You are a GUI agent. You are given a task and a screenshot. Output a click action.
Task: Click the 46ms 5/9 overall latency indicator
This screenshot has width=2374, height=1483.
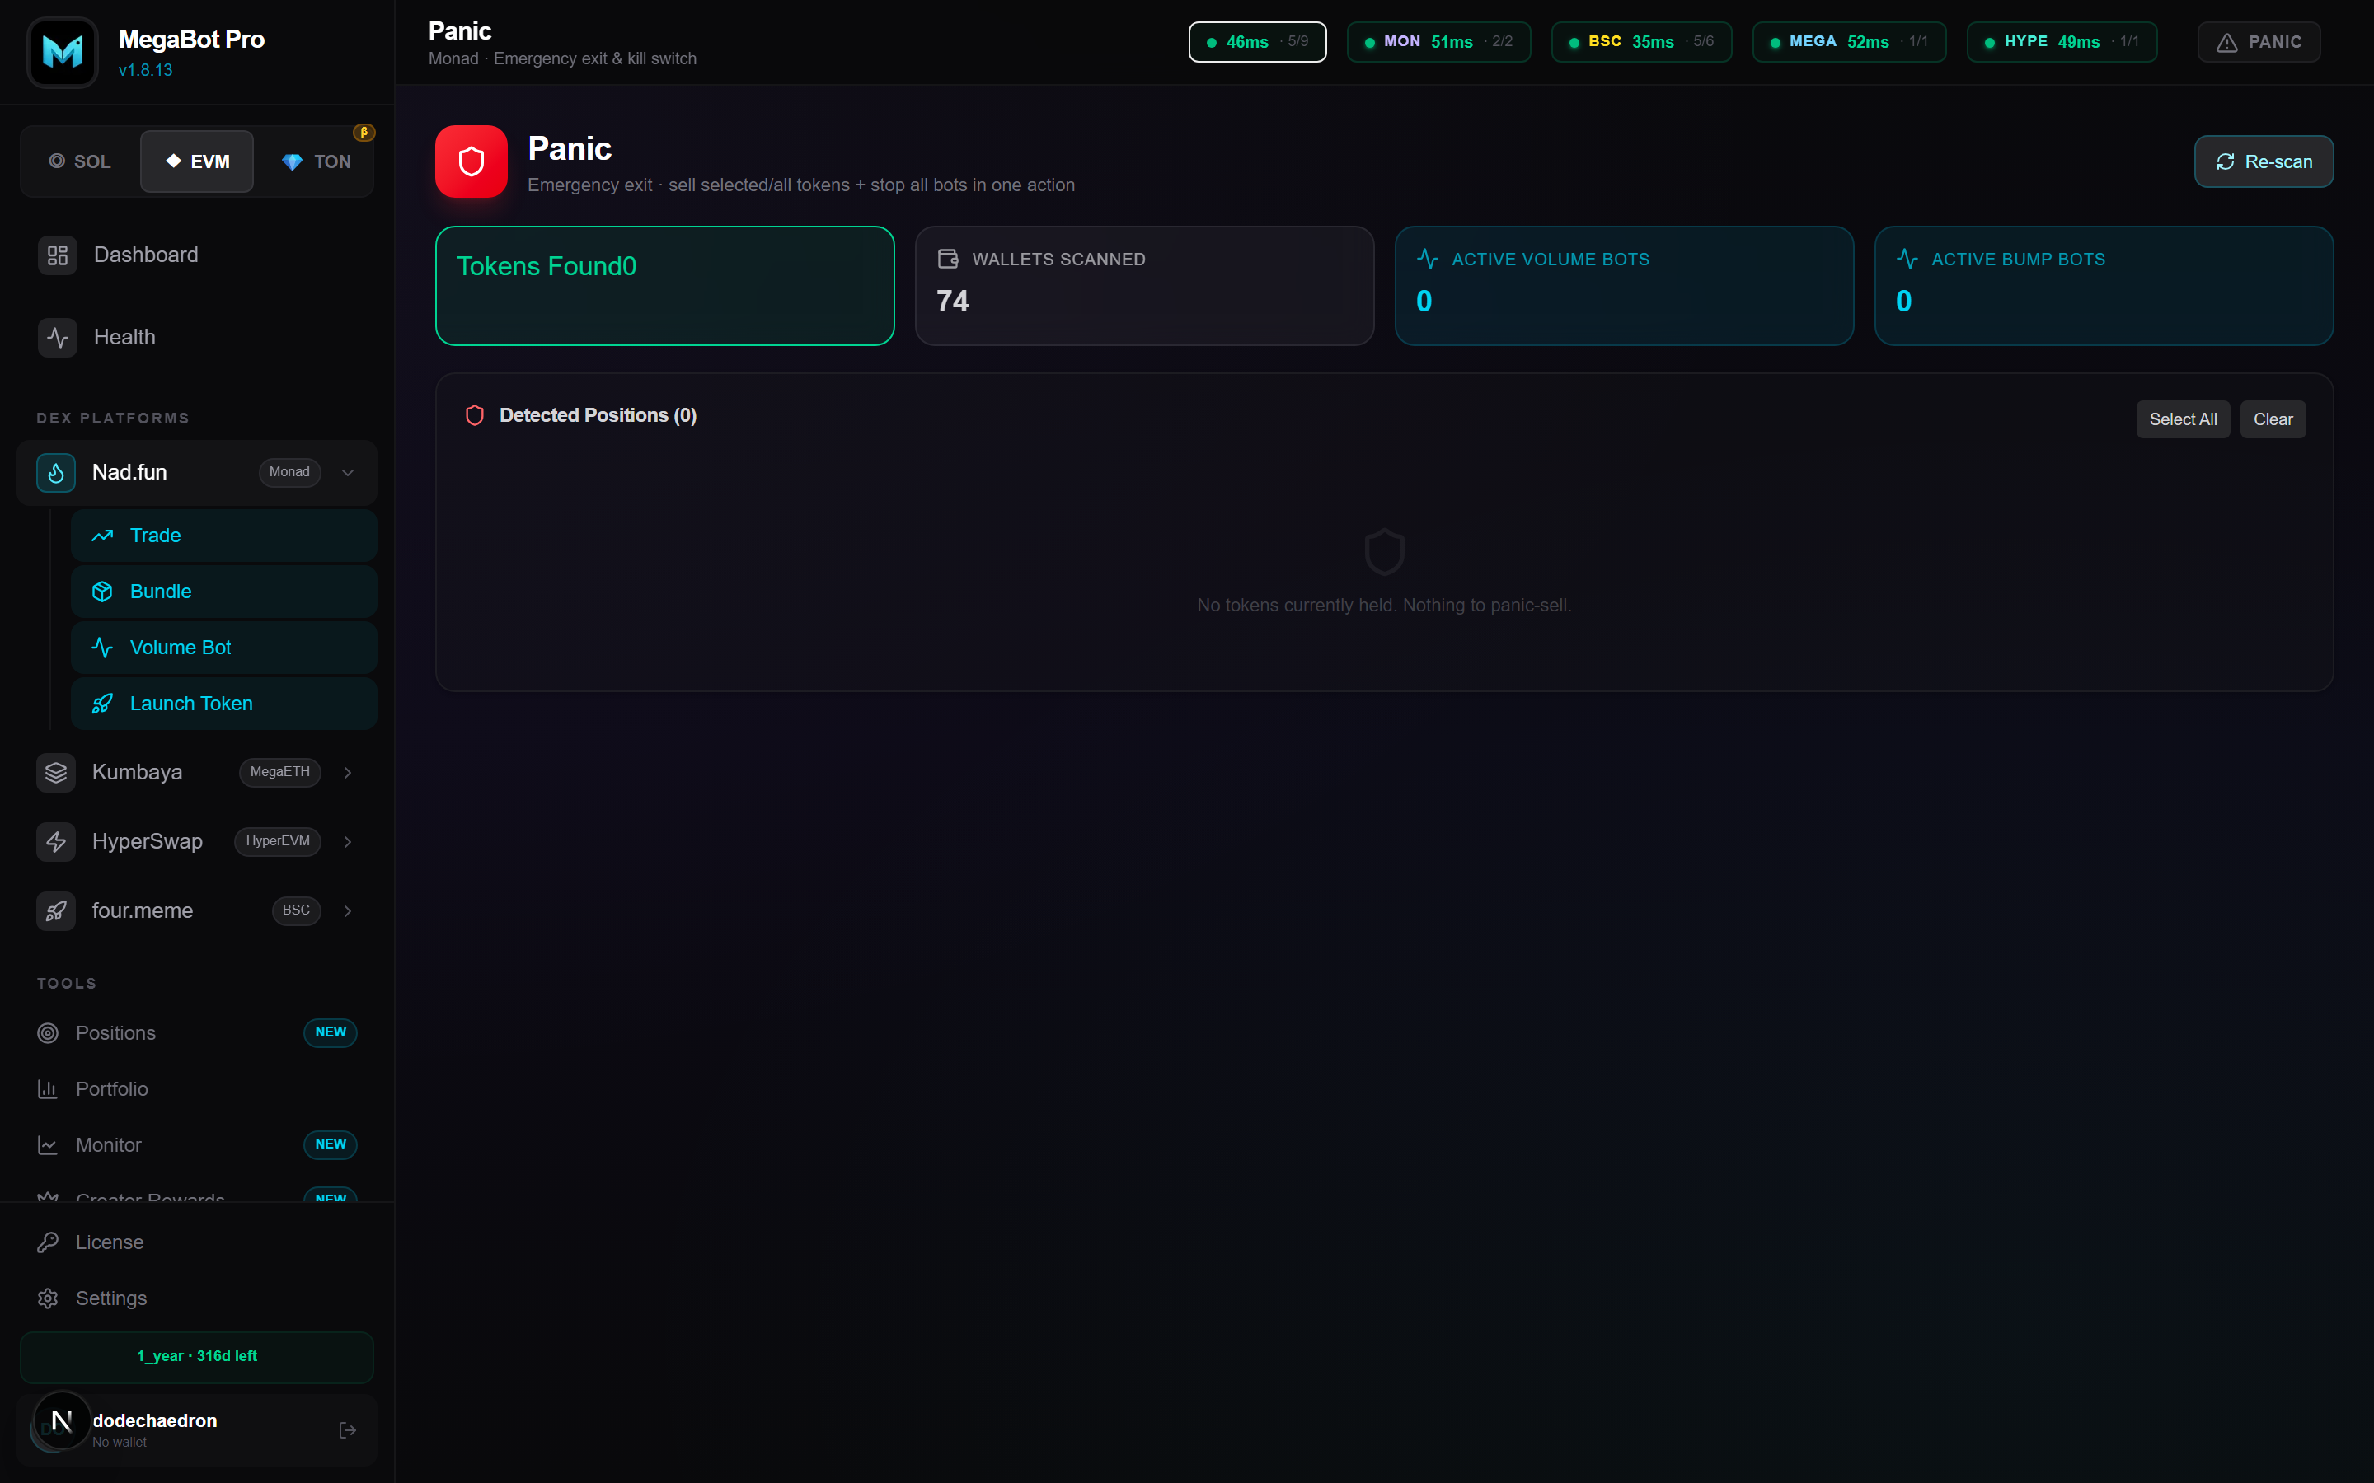(x=1256, y=42)
